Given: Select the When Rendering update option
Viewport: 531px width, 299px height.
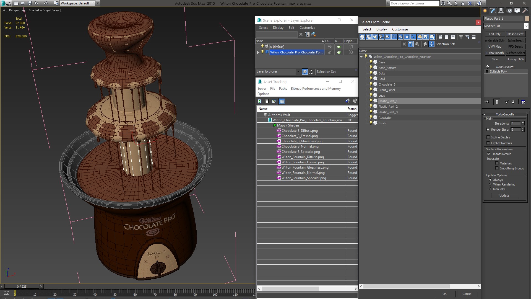Looking at the screenshot, I should [490, 184].
